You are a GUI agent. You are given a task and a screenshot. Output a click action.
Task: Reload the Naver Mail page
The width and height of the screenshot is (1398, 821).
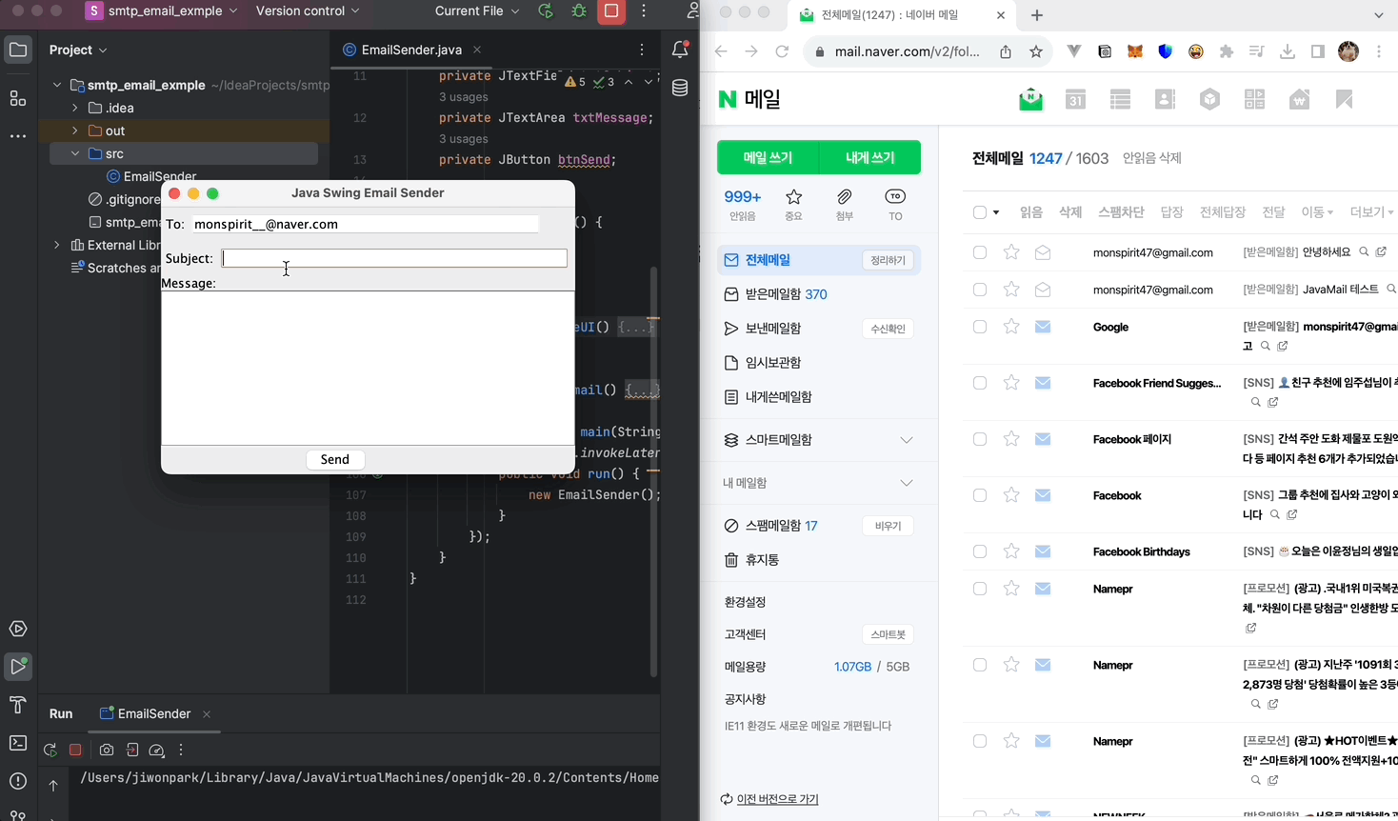point(782,51)
